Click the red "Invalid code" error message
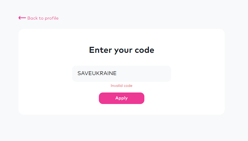The width and height of the screenshot is (248, 141). (x=122, y=86)
